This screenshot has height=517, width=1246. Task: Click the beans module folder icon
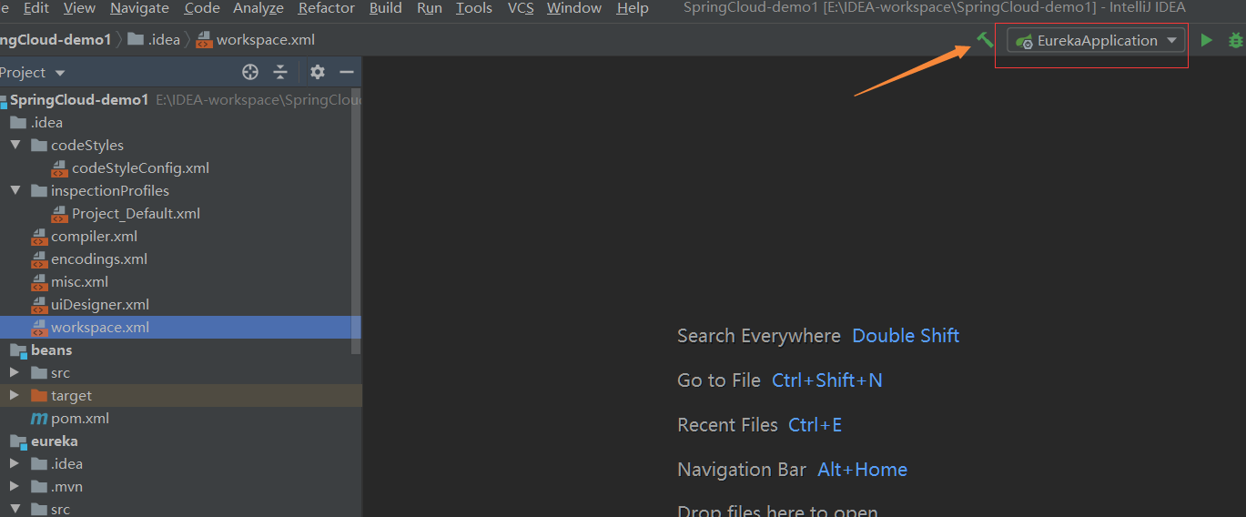[x=18, y=350]
